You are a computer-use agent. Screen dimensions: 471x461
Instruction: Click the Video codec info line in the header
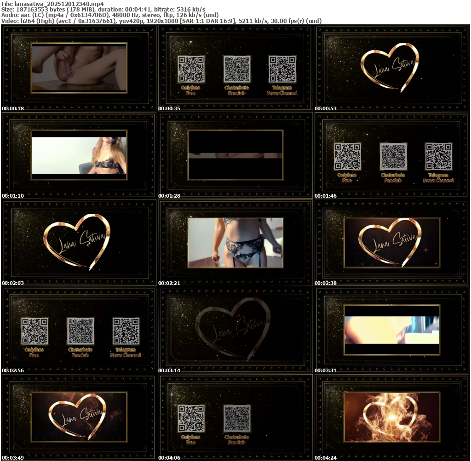click(x=161, y=21)
